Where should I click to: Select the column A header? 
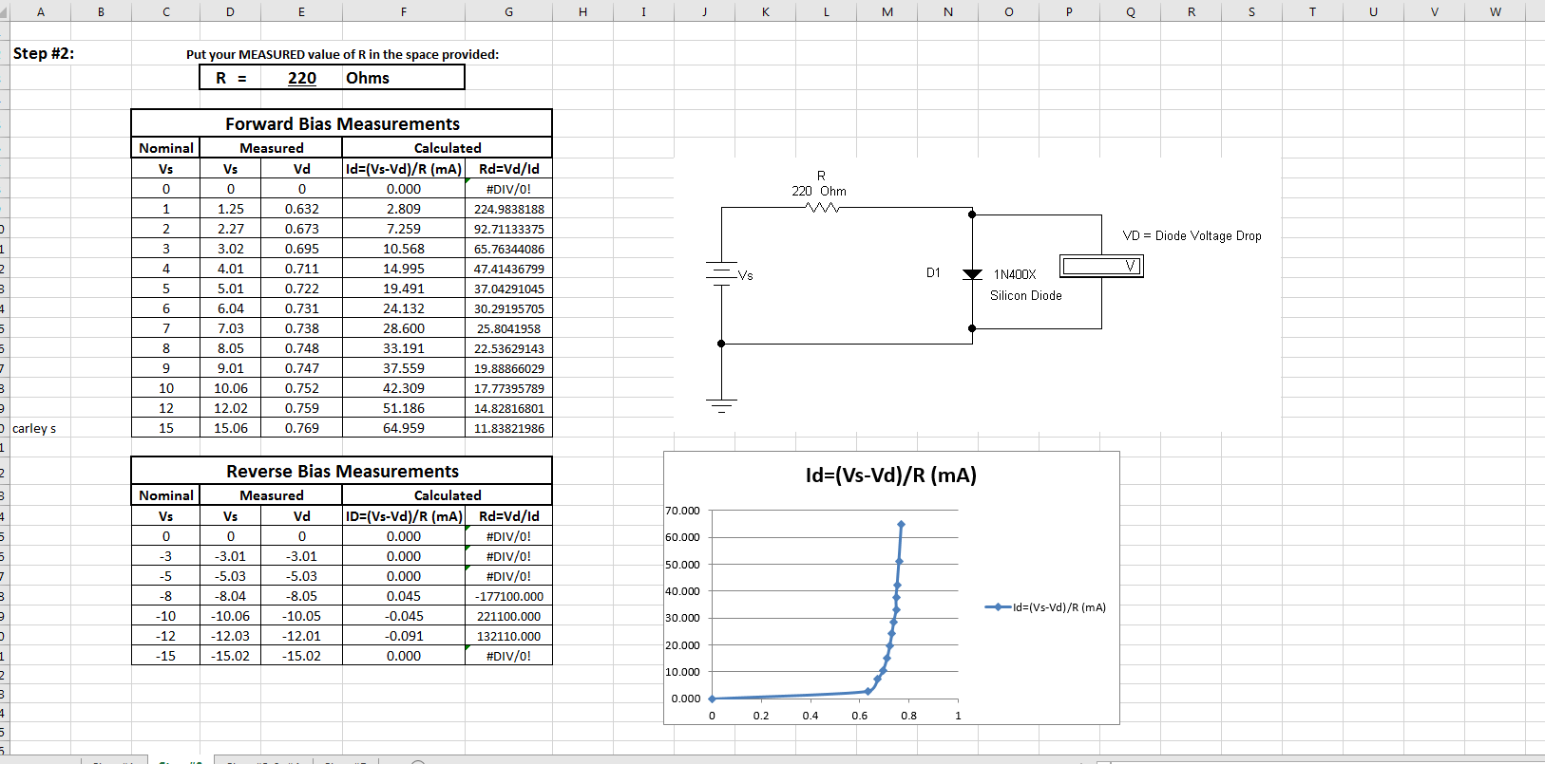(40, 11)
